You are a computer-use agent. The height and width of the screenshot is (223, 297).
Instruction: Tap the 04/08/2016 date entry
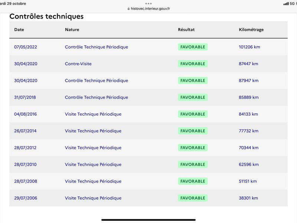(25, 114)
